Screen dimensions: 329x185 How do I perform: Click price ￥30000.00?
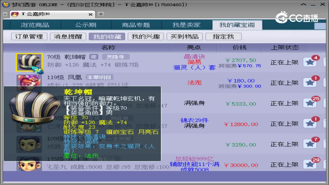click(x=241, y=165)
